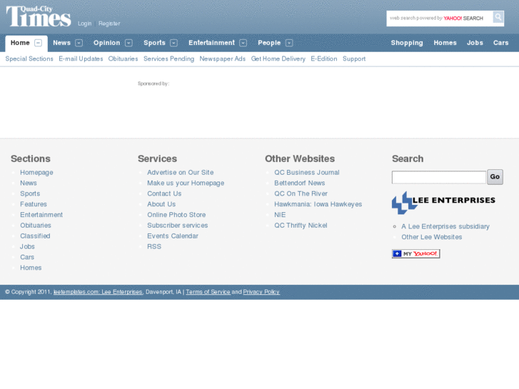Click the Register link

click(109, 24)
